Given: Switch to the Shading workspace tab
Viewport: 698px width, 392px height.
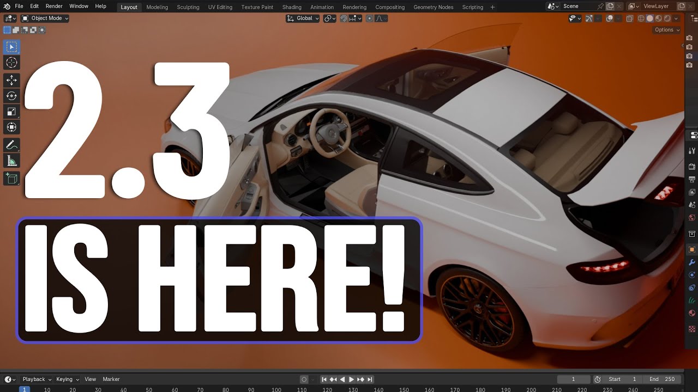Looking at the screenshot, I should [x=292, y=7].
